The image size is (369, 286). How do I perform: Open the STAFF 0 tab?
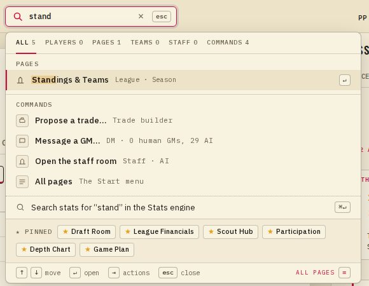183,43
